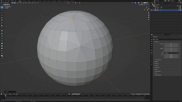The width and height of the screenshot is (182, 102).
Task: Select the Shrink/Fatten tool
Action: (2, 53)
